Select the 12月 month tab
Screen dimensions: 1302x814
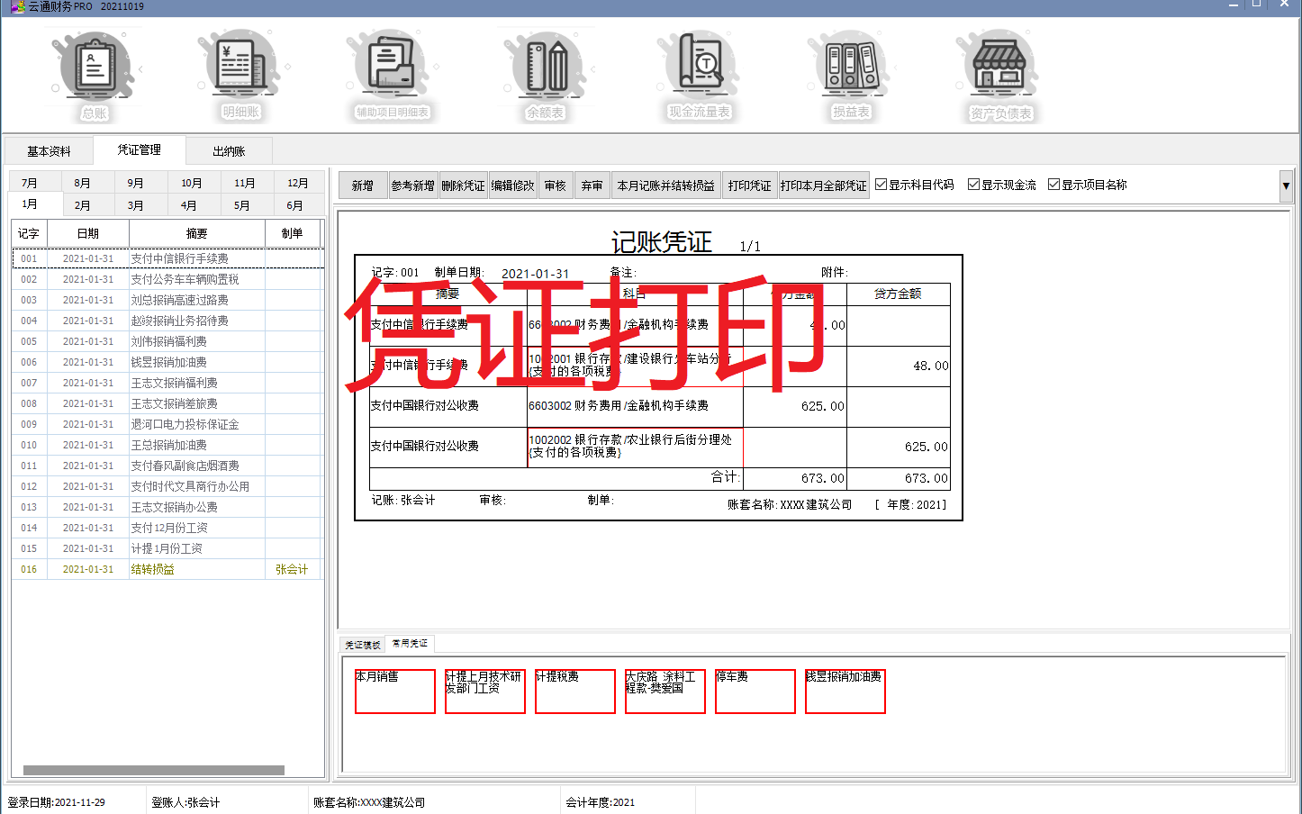[297, 183]
